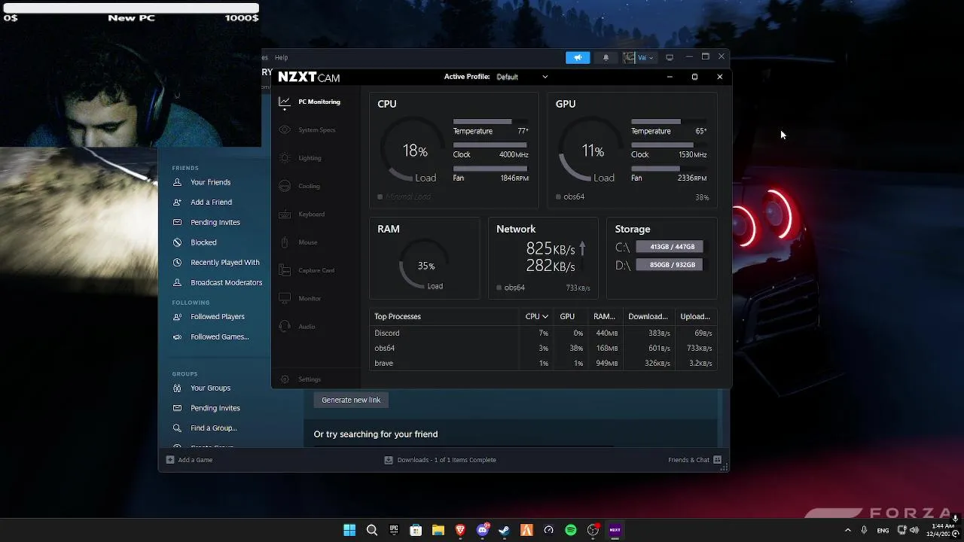Show hidden system tray icons
This screenshot has width=964, height=542.
[847, 530]
